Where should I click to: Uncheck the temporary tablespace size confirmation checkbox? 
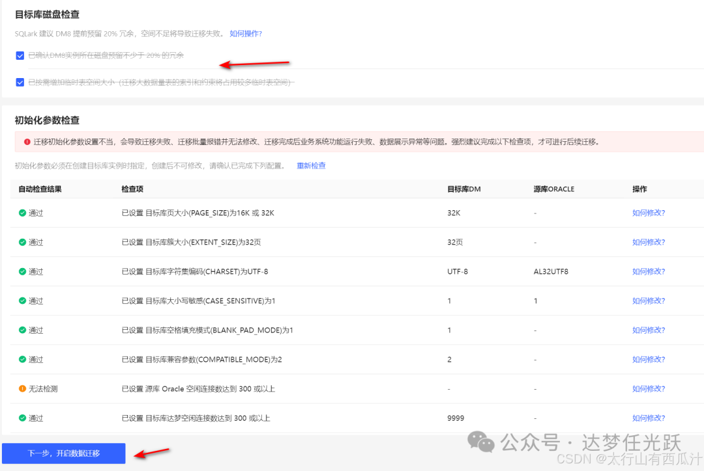20,83
